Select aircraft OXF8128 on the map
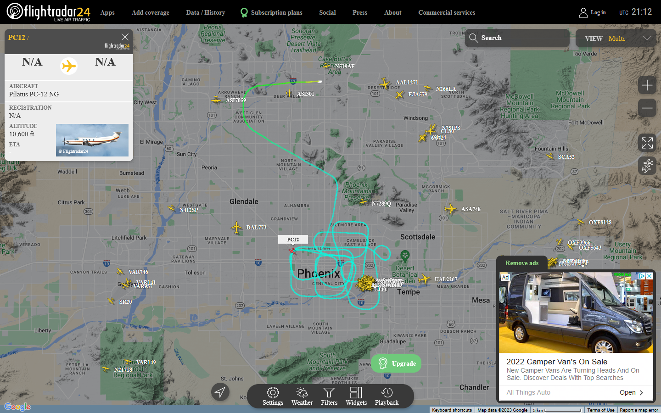The image size is (661, 413). point(581,222)
